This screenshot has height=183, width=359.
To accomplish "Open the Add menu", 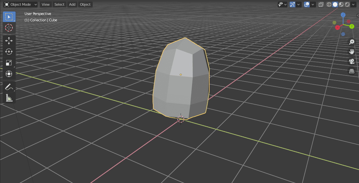I will pos(72,4).
